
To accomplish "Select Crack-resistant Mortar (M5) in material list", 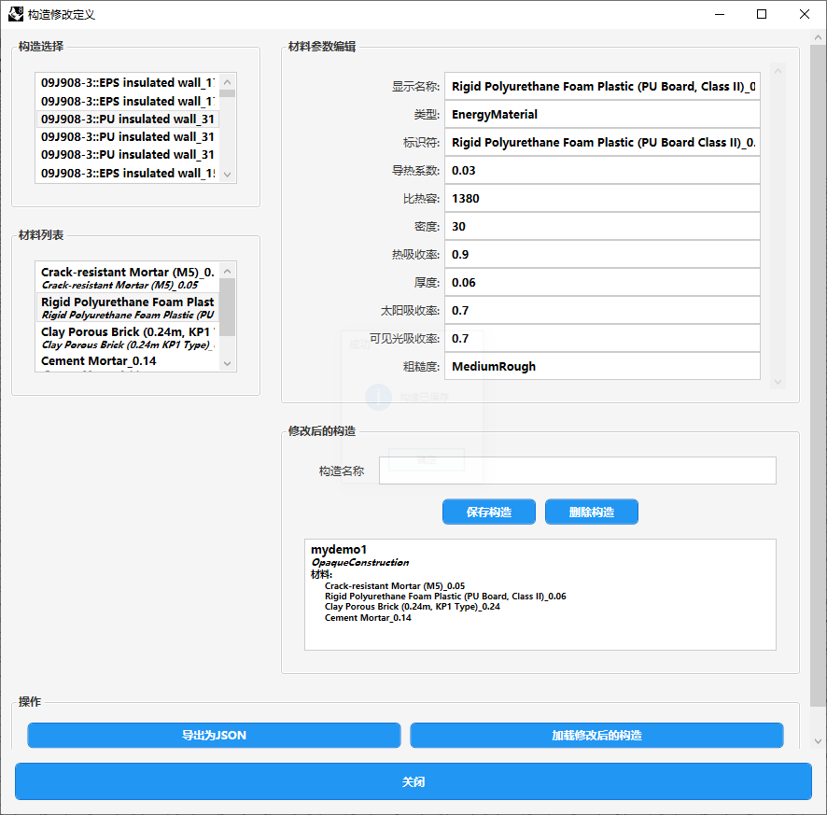I will point(127,278).
